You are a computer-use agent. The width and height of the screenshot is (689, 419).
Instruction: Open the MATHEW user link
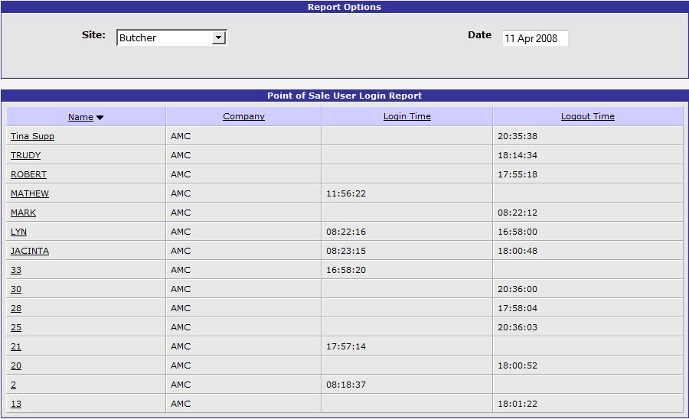coord(29,193)
